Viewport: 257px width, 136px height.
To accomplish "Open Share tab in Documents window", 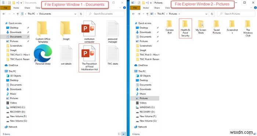I will [x=27, y=8].
